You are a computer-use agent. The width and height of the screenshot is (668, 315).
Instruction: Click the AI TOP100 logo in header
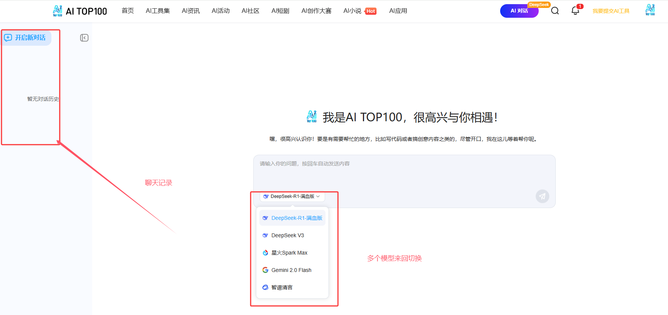click(80, 11)
